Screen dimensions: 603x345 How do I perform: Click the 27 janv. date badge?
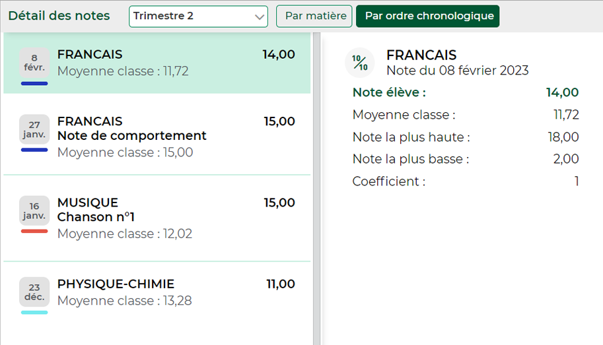coord(34,129)
